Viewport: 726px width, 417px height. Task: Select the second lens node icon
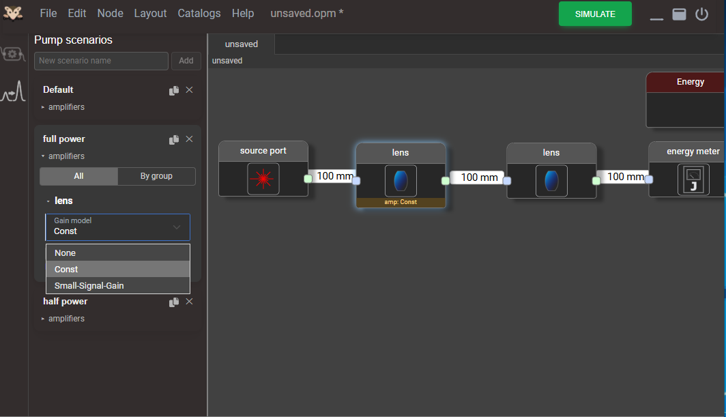pyautogui.click(x=551, y=181)
